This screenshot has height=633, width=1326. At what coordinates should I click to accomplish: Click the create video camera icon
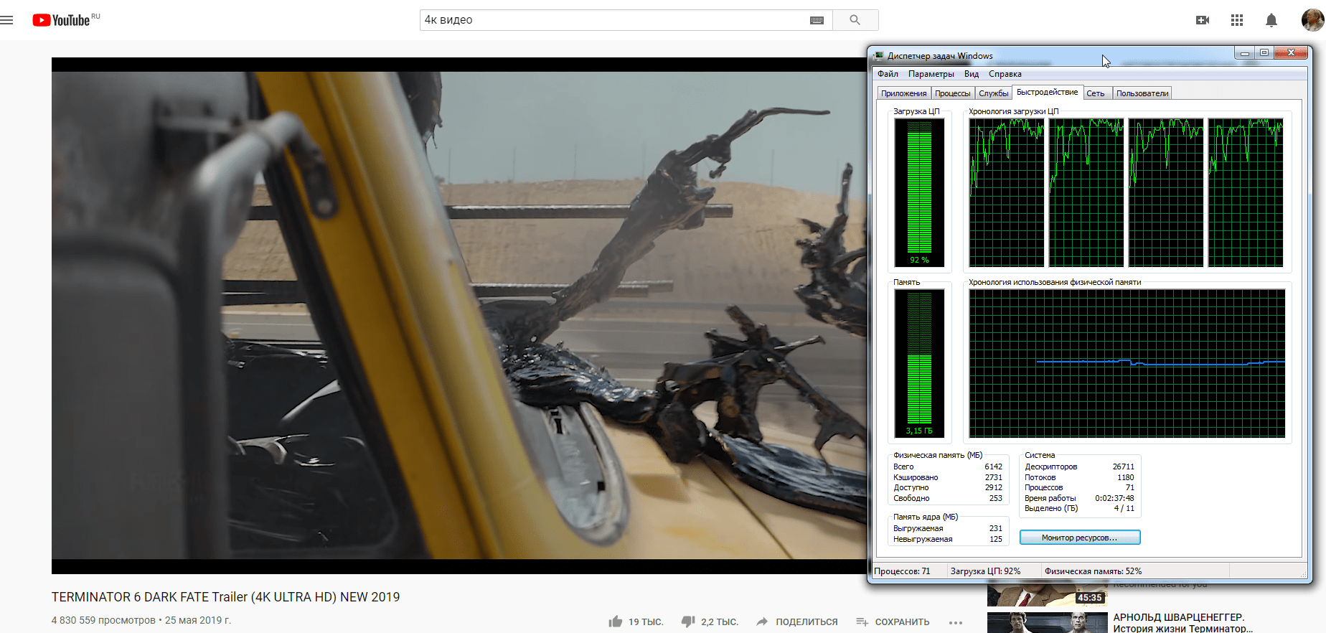1203,20
